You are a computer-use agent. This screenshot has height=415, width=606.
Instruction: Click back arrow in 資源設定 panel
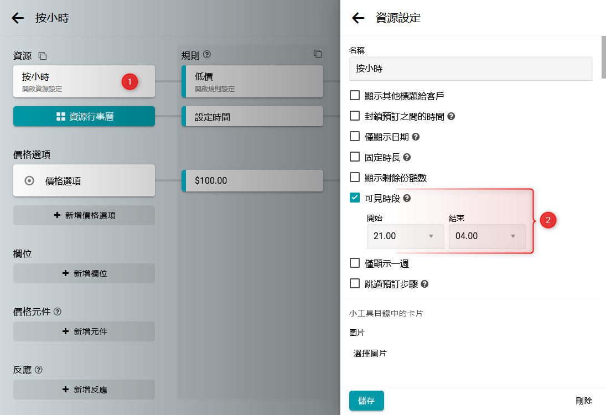pos(358,18)
